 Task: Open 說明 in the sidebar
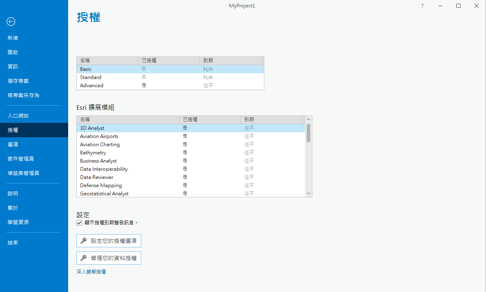click(13, 193)
